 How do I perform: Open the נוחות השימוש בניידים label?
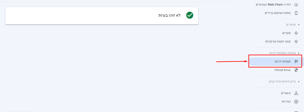click(x=278, y=13)
